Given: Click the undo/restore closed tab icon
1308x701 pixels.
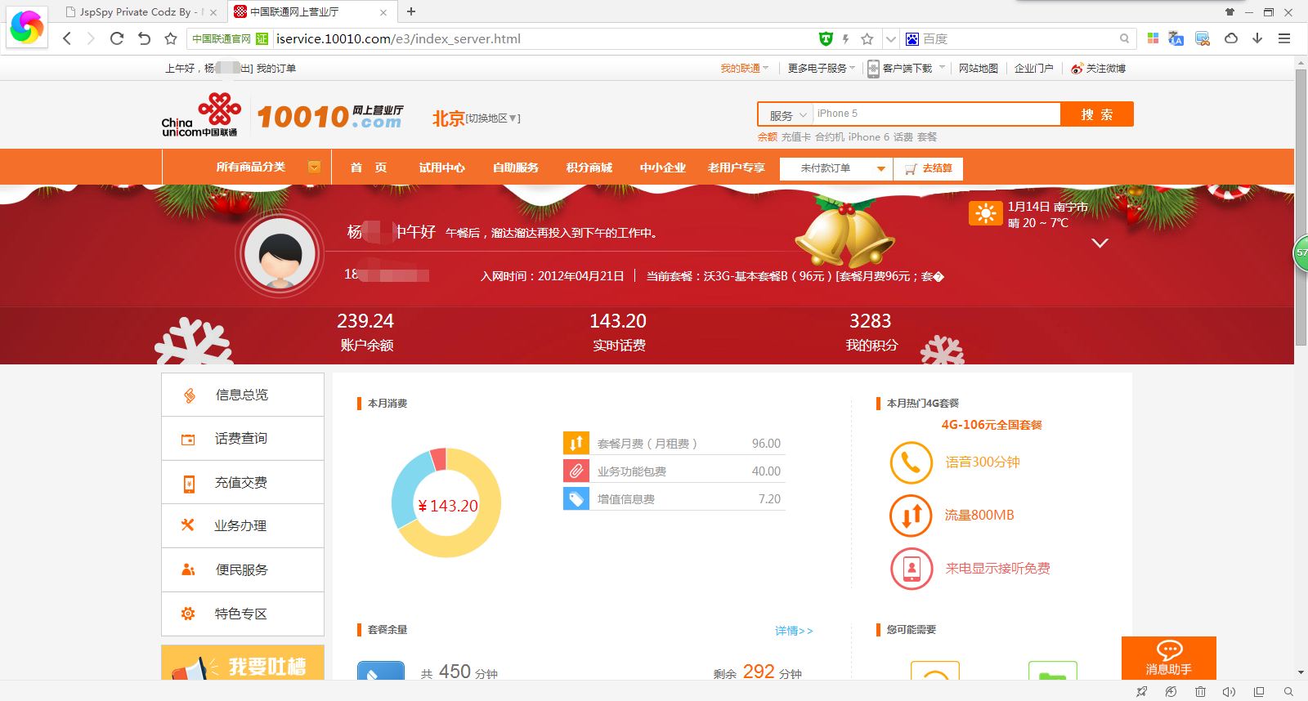Looking at the screenshot, I should tap(144, 38).
